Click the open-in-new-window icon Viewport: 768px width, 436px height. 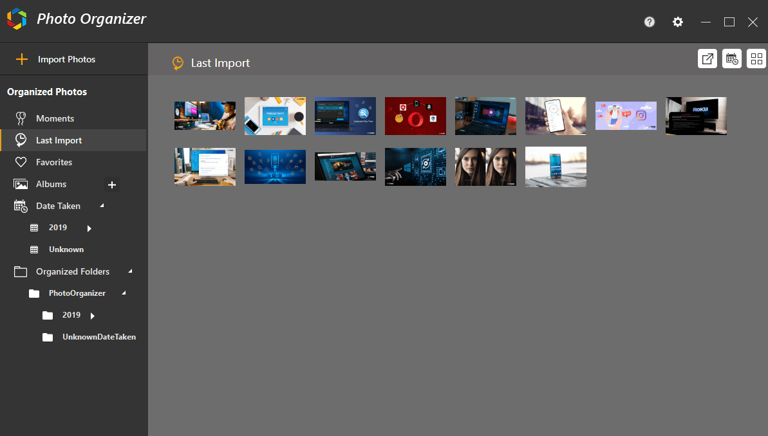pyautogui.click(x=707, y=58)
